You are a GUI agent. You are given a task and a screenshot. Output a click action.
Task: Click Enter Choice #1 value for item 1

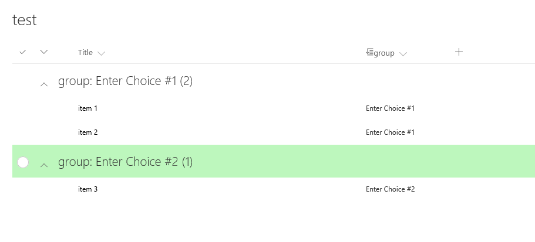390,108
